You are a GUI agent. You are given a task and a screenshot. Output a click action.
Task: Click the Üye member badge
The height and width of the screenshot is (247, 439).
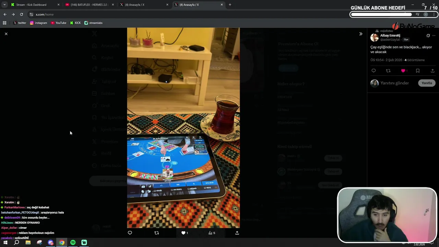click(x=406, y=40)
